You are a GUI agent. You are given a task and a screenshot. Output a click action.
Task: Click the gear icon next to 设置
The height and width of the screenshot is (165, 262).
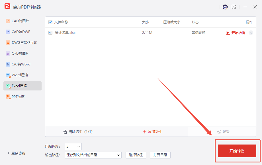coord(219,132)
